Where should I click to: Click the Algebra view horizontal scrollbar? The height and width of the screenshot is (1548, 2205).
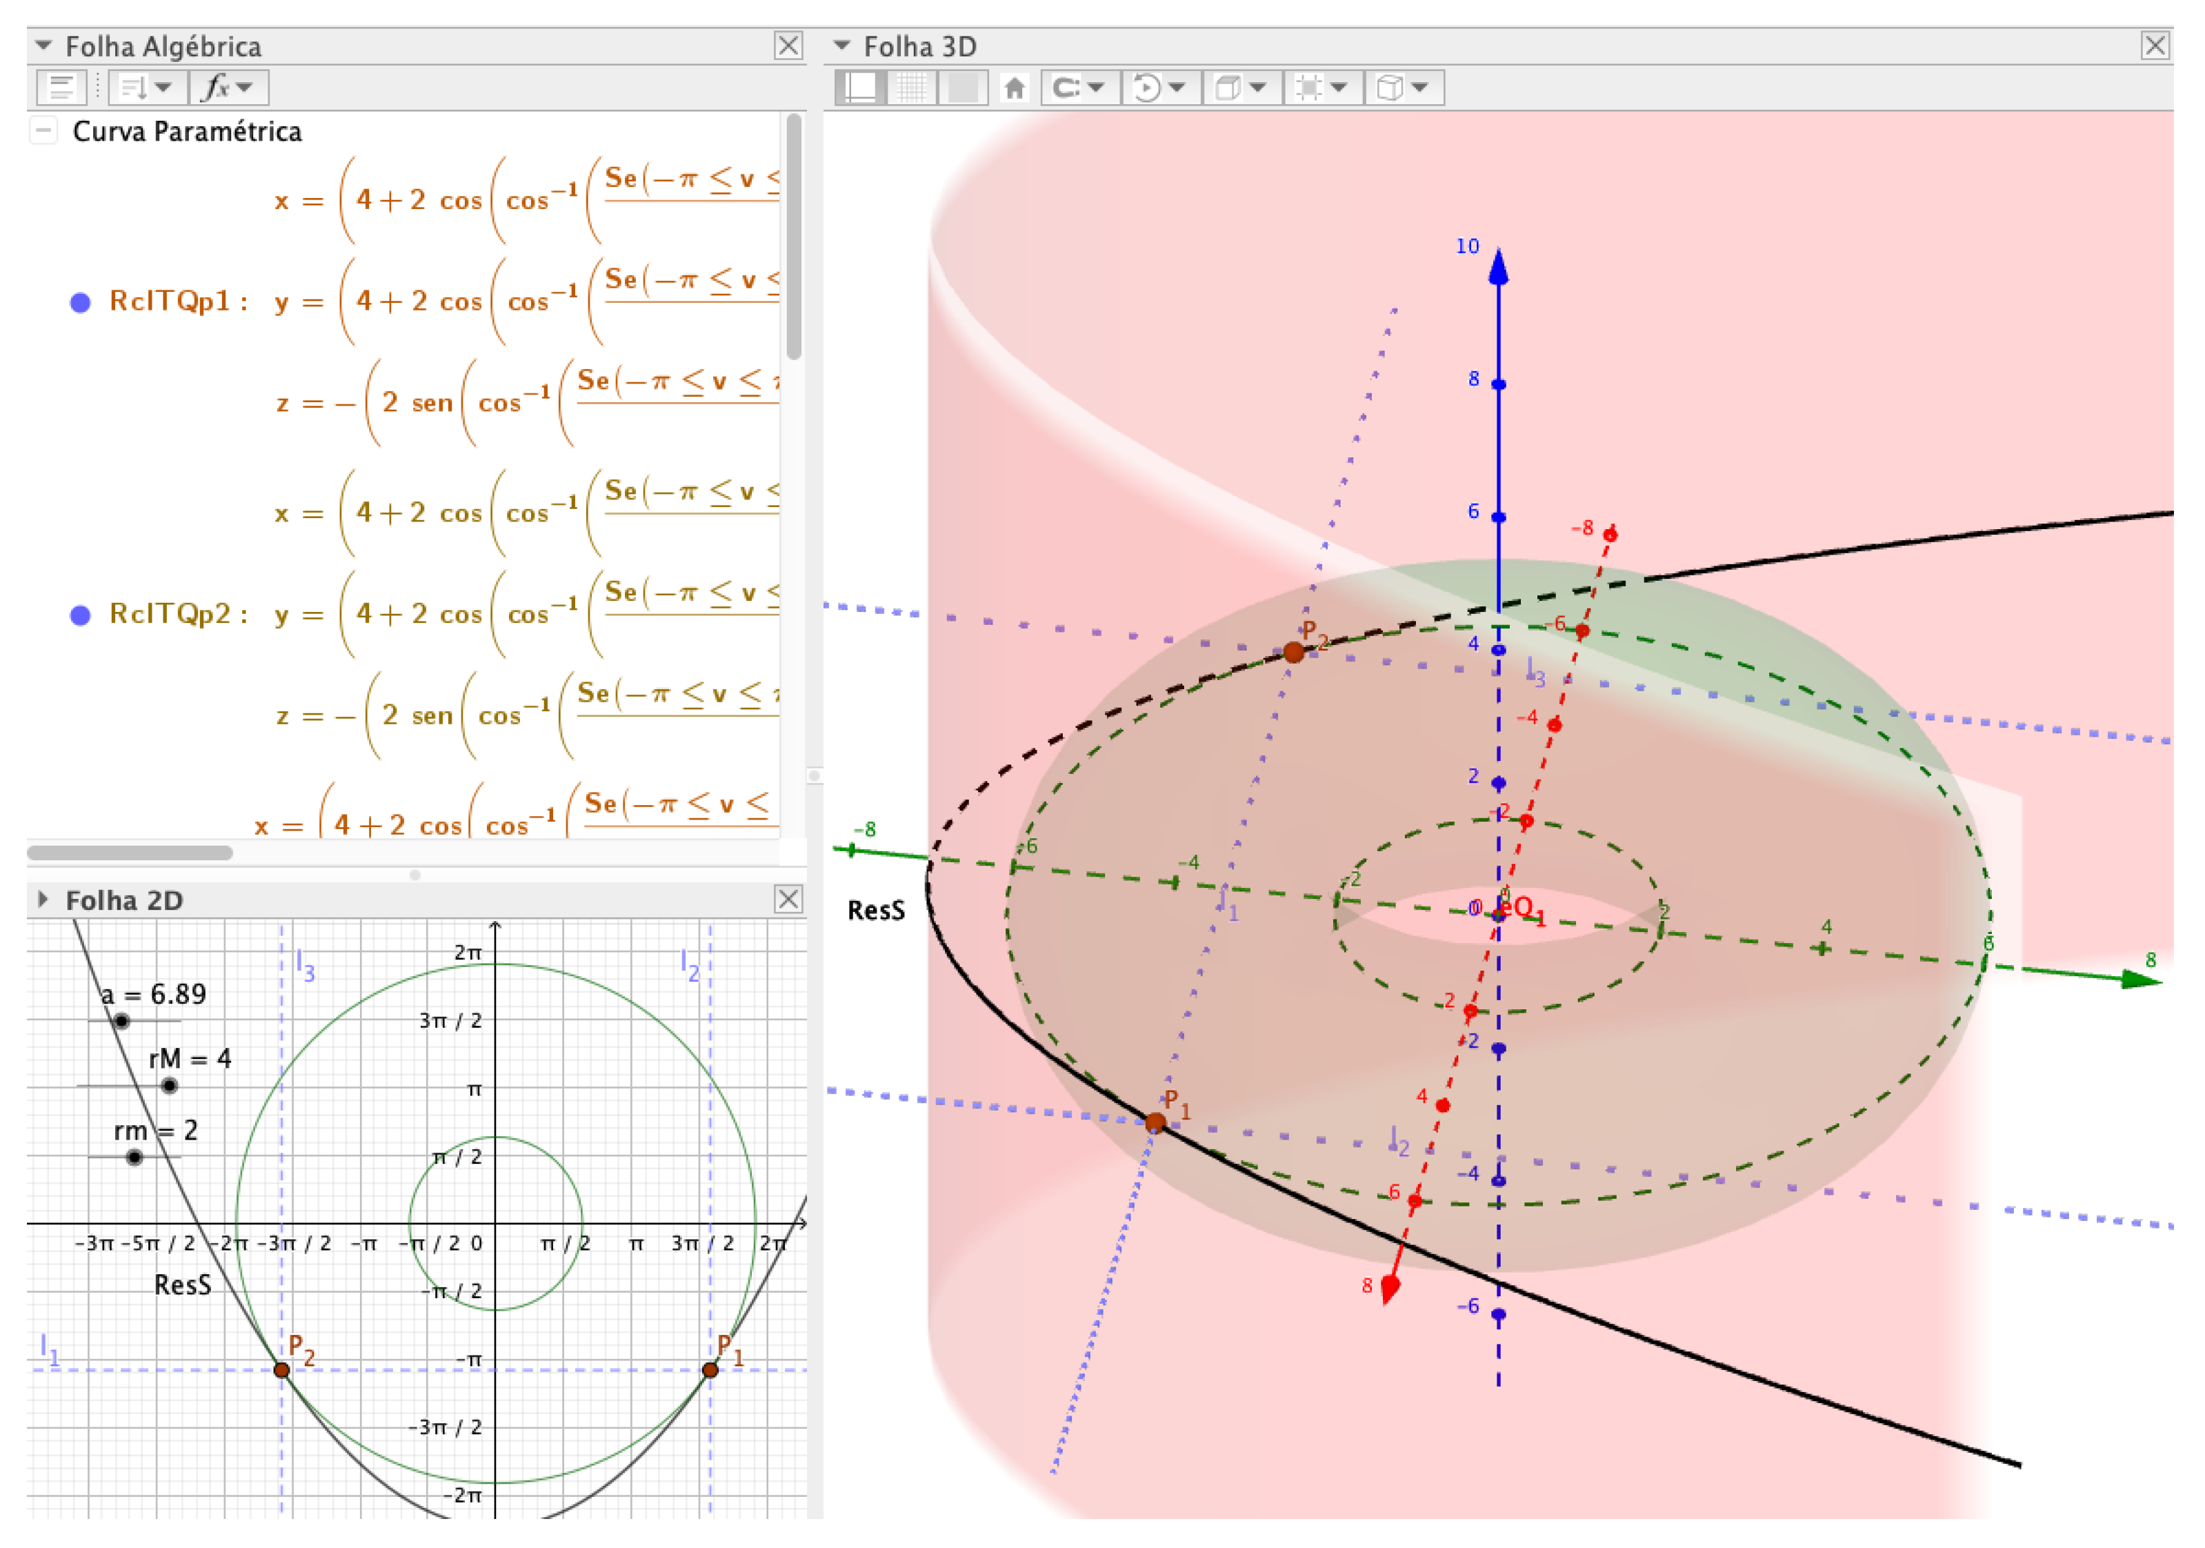[x=130, y=853]
